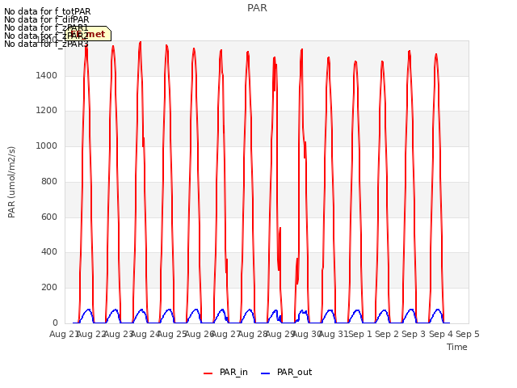Click the Time x-axis label
Viewport: 517px width, 388px height.
click(457, 347)
